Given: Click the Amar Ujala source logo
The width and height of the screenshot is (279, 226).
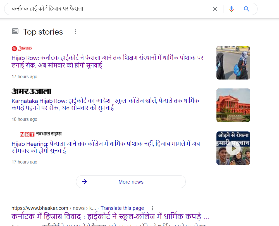Looking at the screenshot, I should pyautogui.click(x=32, y=91).
